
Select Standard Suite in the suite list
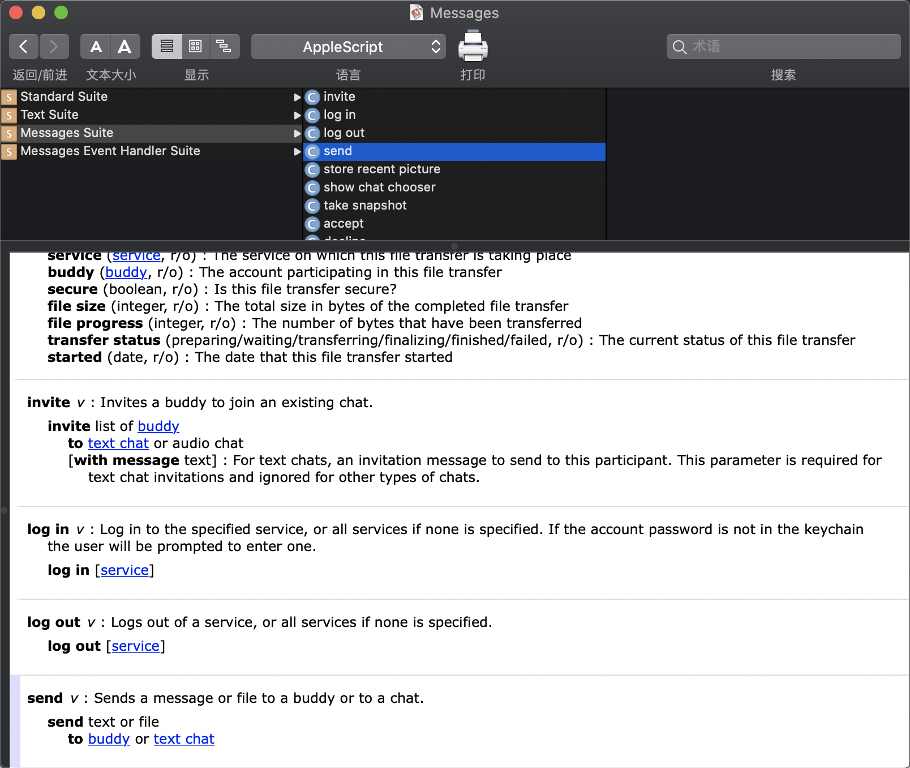click(x=152, y=97)
